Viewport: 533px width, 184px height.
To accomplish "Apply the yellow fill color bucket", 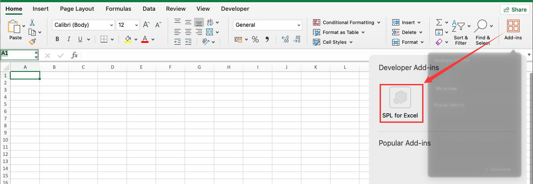I will click(x=128, y=39).
